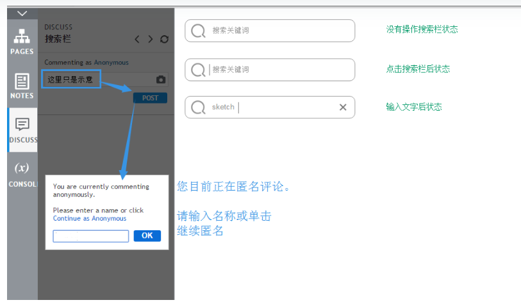
Task: Switch to the CONSOLE sidebar tab
Action: click(x=22, y=174)
